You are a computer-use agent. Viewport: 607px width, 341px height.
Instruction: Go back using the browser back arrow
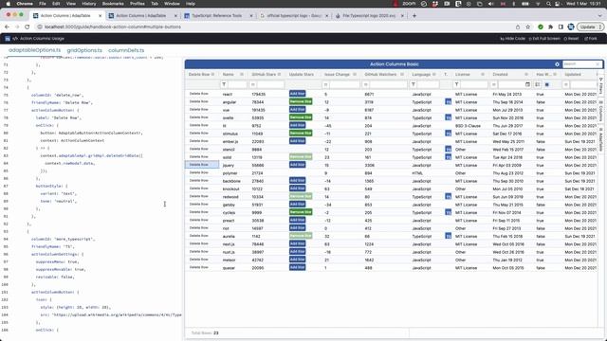[x=7, y=27]
